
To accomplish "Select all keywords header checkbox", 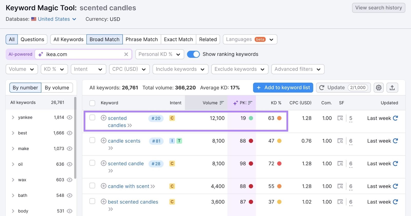I will (x=92, y=103).
